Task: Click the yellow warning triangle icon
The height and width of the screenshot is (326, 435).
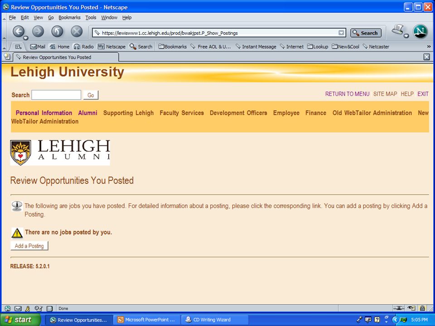Action: coord(17,233)
